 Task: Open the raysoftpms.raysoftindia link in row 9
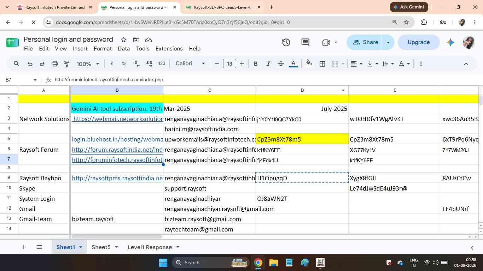117,178
